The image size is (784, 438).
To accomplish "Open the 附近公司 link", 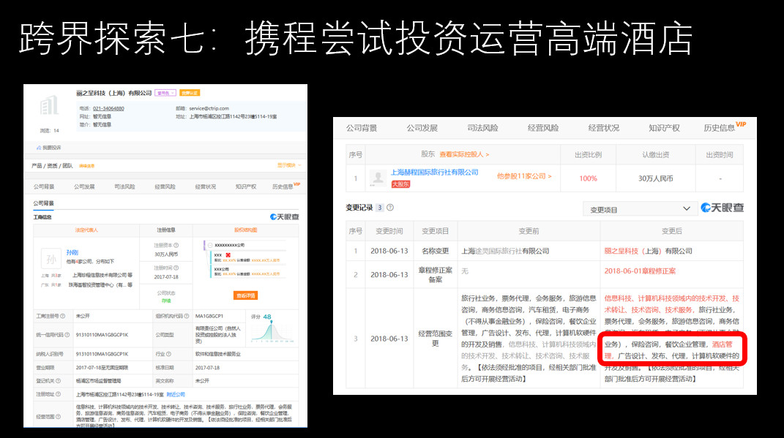I will (x=176, y=395).
